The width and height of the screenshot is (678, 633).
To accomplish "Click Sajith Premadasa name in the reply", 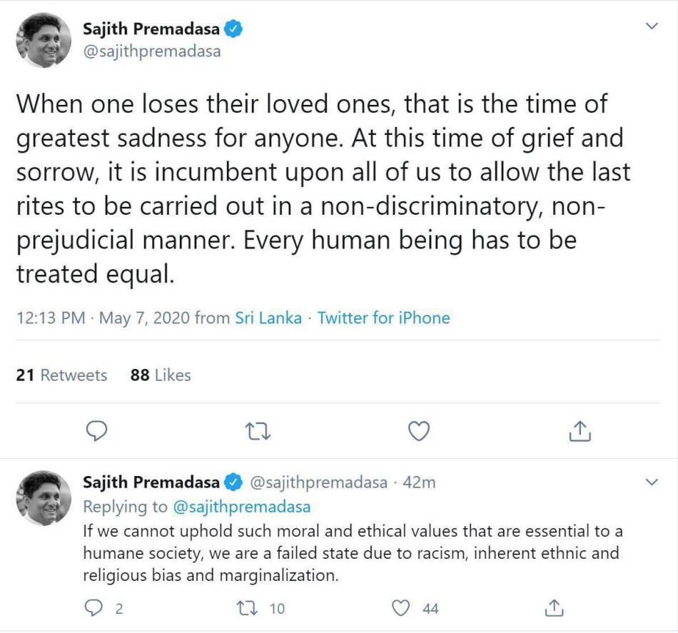I will coord(151,482).
